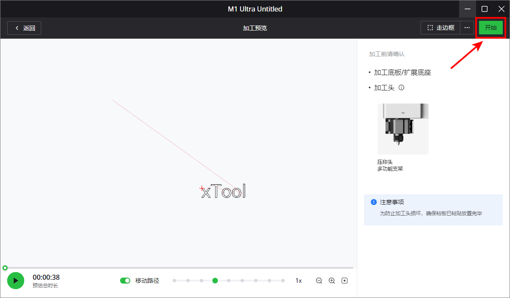
Task: Click the 压印头 tool head thumbnail
Action: (x=403, y=129)
